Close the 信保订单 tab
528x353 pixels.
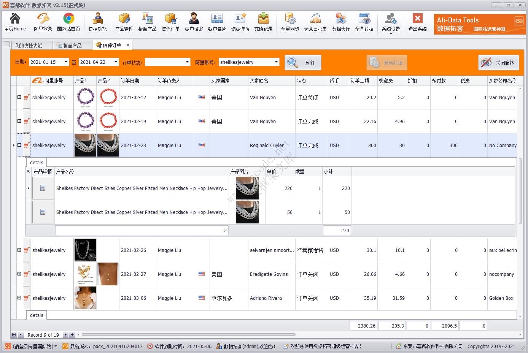pyautogui.click(x=128, y=45)
